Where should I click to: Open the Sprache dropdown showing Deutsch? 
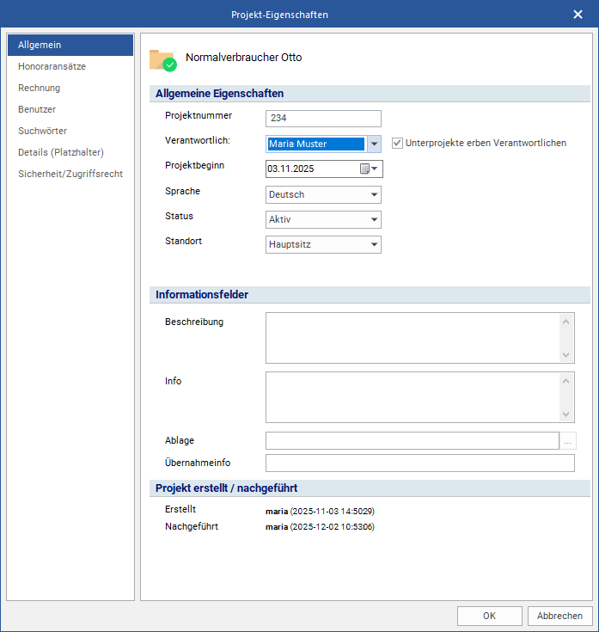pos(323,194)
